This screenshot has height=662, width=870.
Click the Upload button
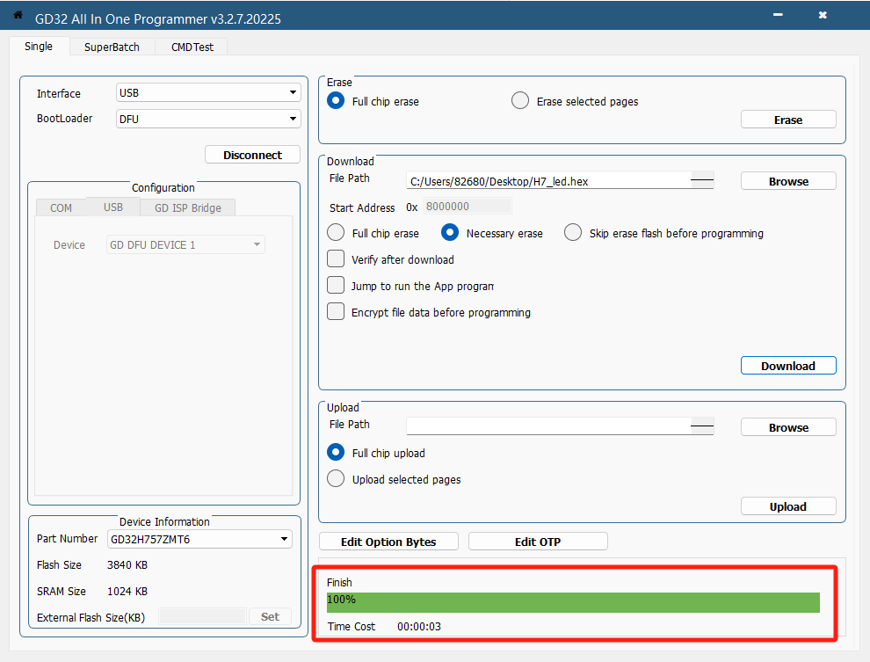pos(788,506)
